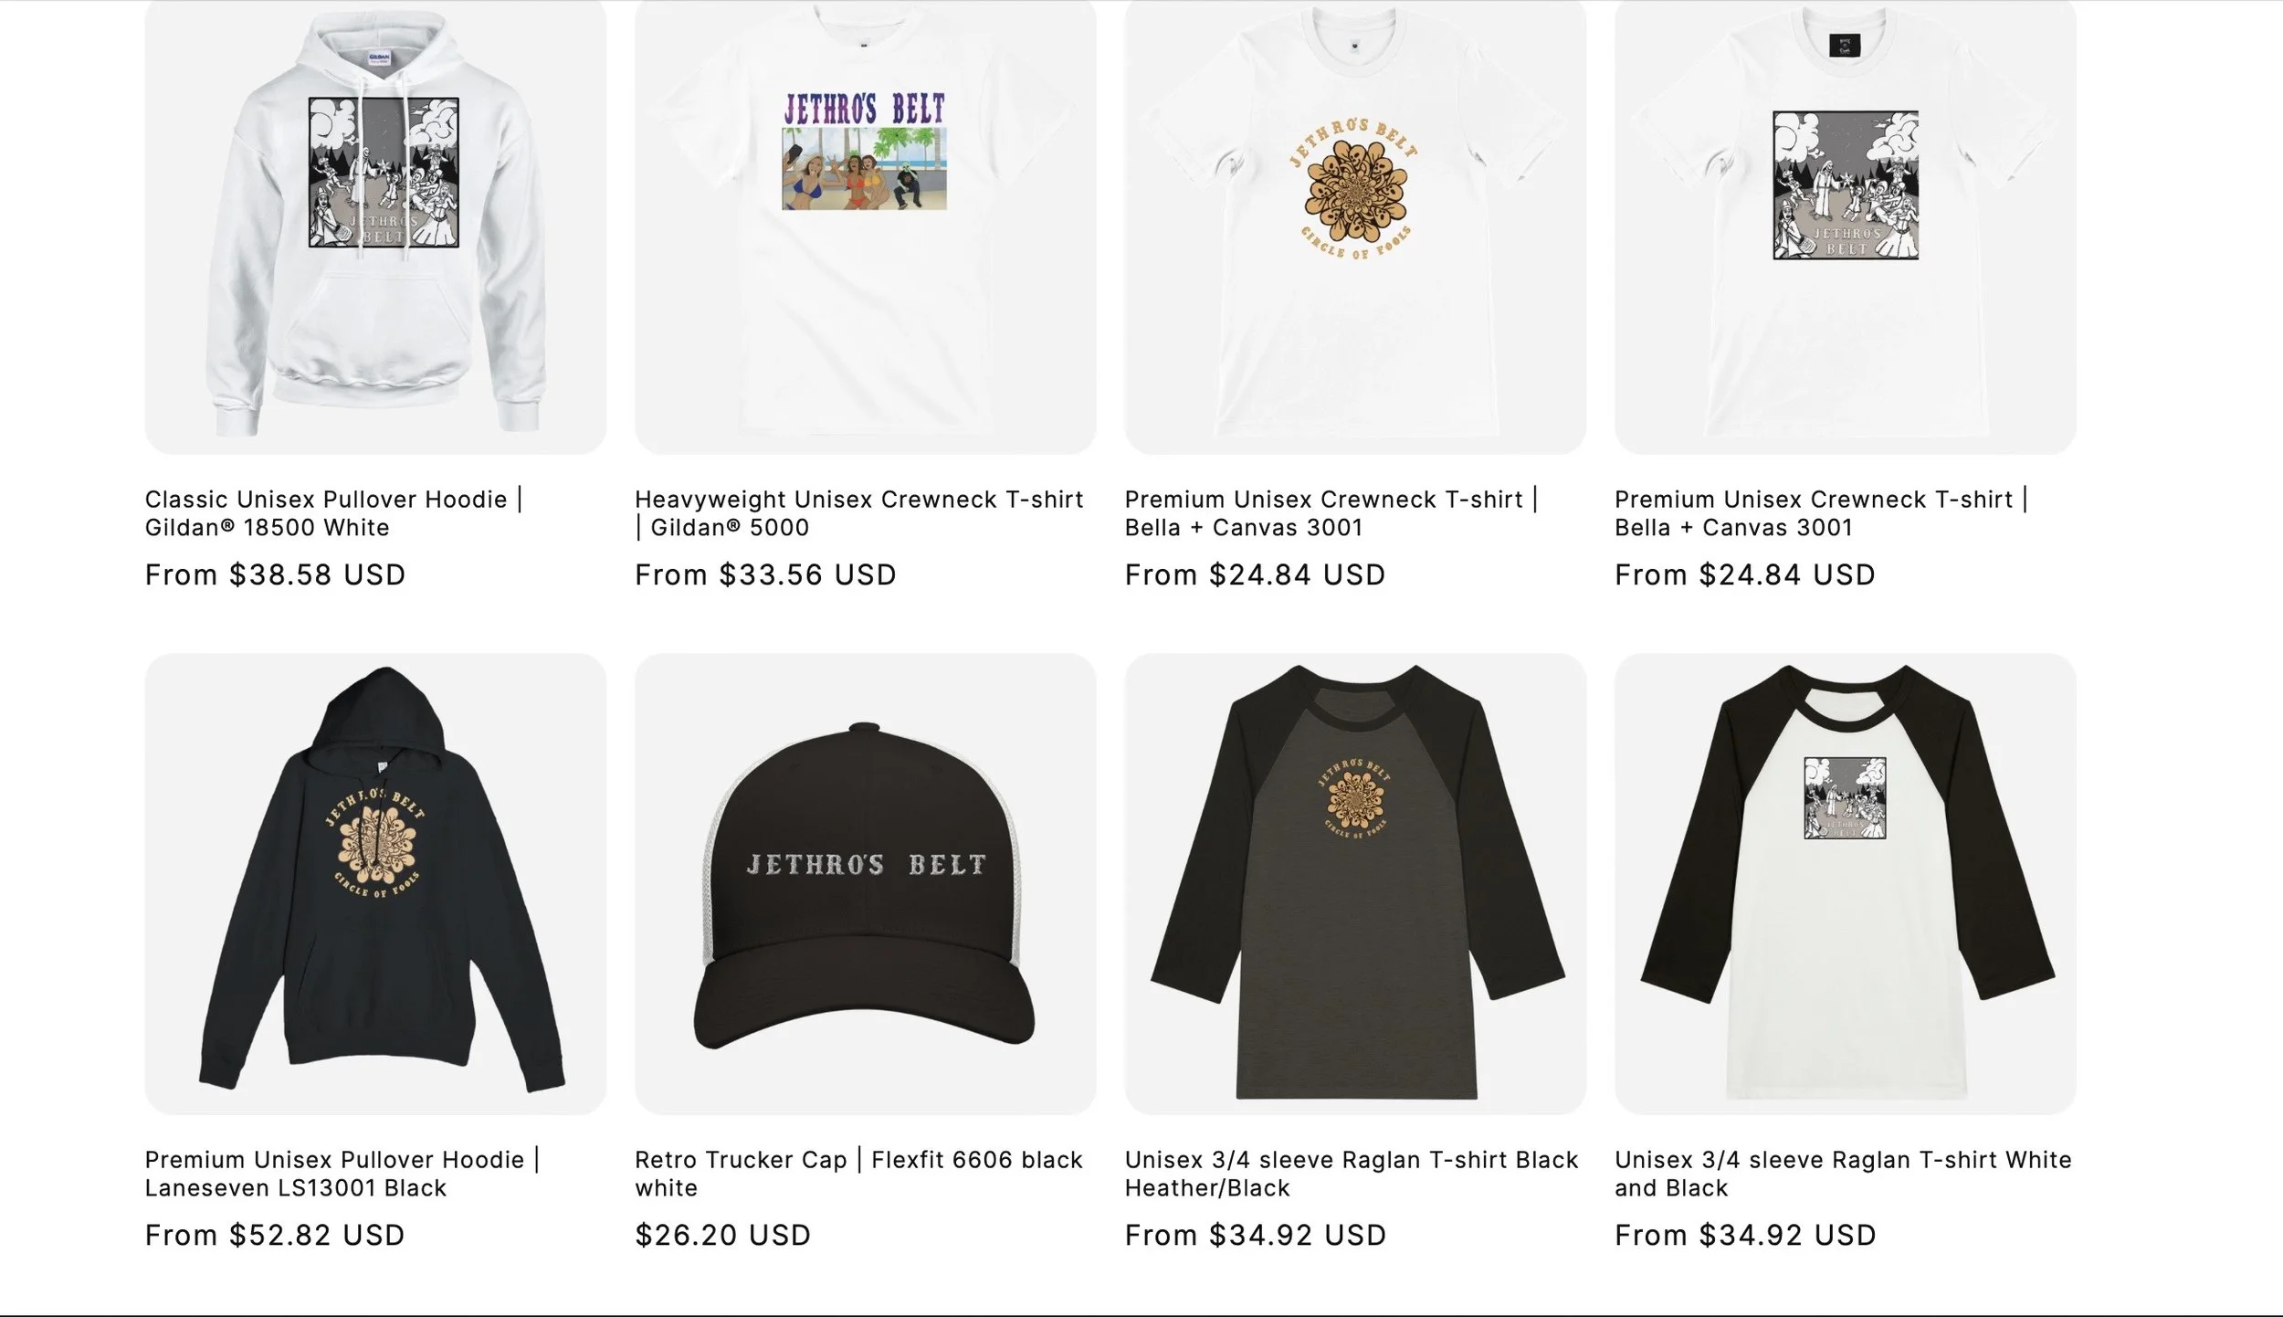
Task: Select the Black Heather raglan shirt image
Action: 1355,883
